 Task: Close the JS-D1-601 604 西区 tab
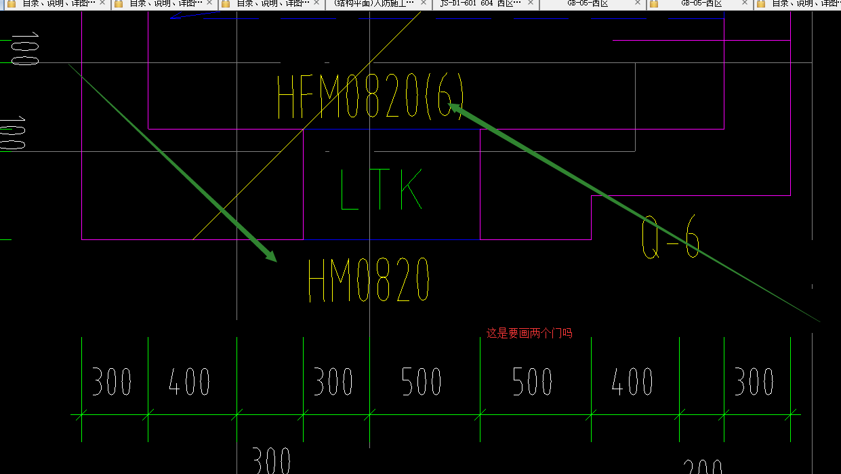pos(532,4)
